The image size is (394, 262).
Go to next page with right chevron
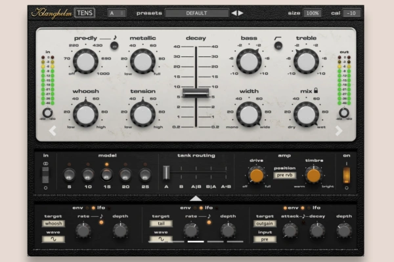(x=339, y=130)
